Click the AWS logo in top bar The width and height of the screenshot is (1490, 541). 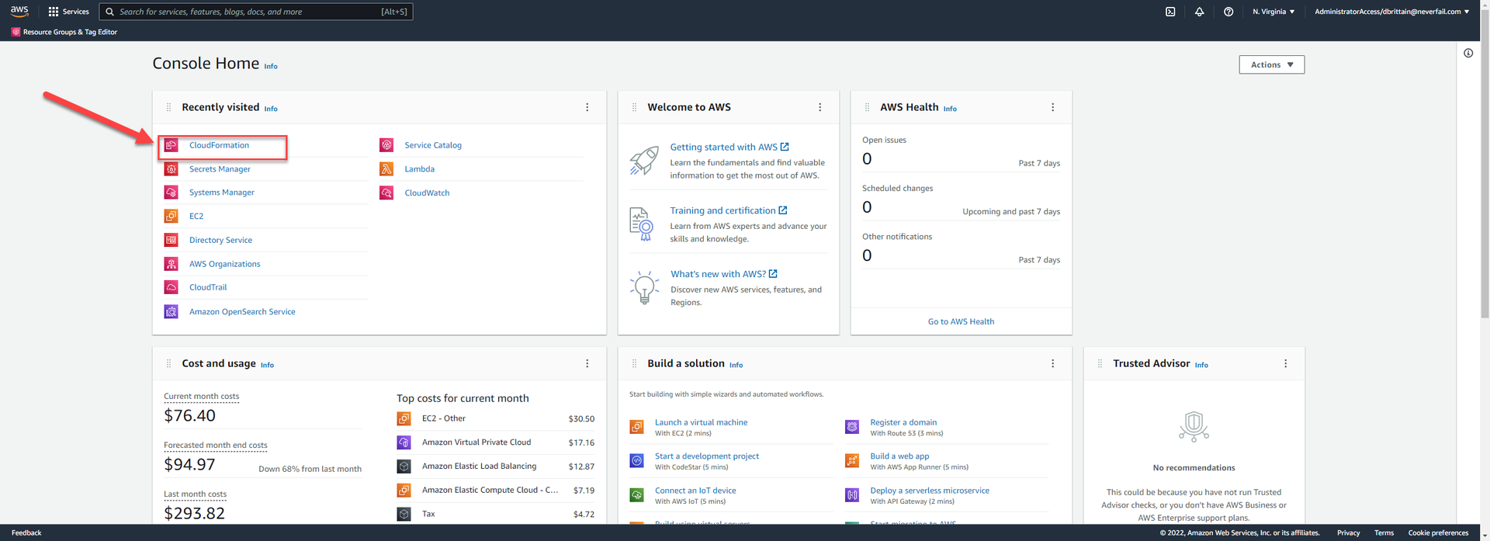pyautogui.click(x=19, y=11)
